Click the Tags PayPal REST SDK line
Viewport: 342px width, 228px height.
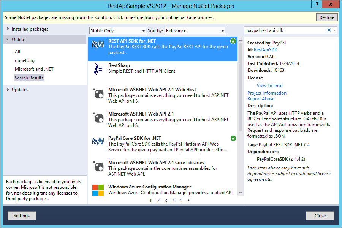coord(279,145)
